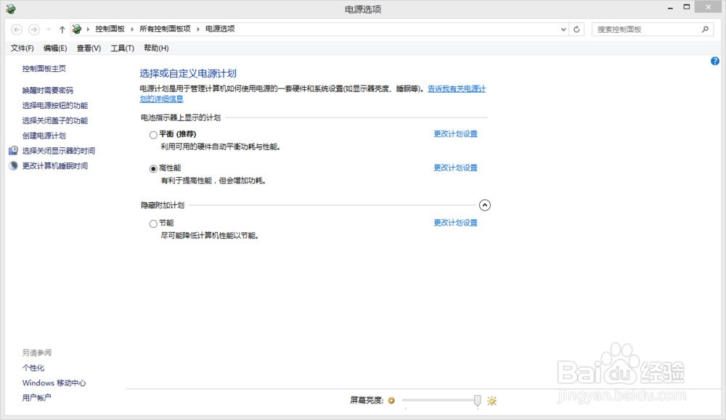726x420 pixels.
Task: Select the 高性能 power plan
Action: click(153, 168)
